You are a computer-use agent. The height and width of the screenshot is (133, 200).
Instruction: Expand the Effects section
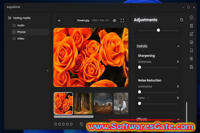[178, 119]
